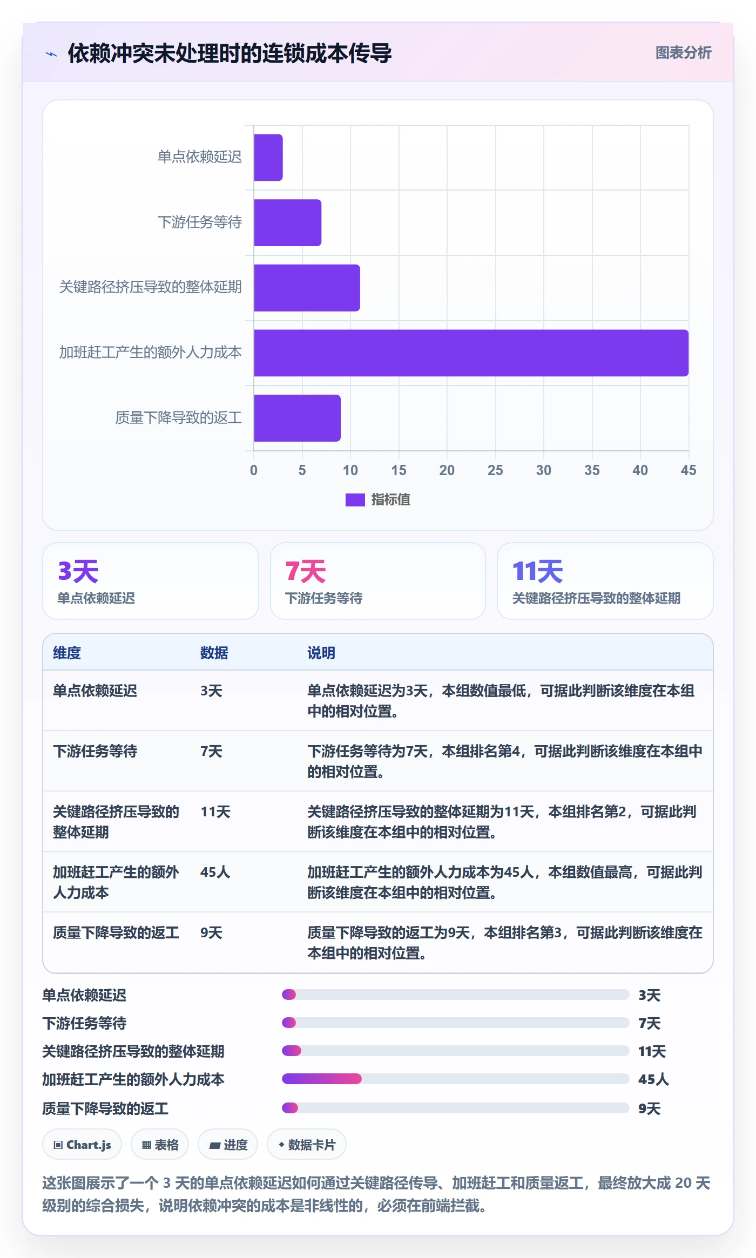
Task: Click the 质量下降导致的返工 row name in the table
Action: pyautogui.click(x=116, y=932)
